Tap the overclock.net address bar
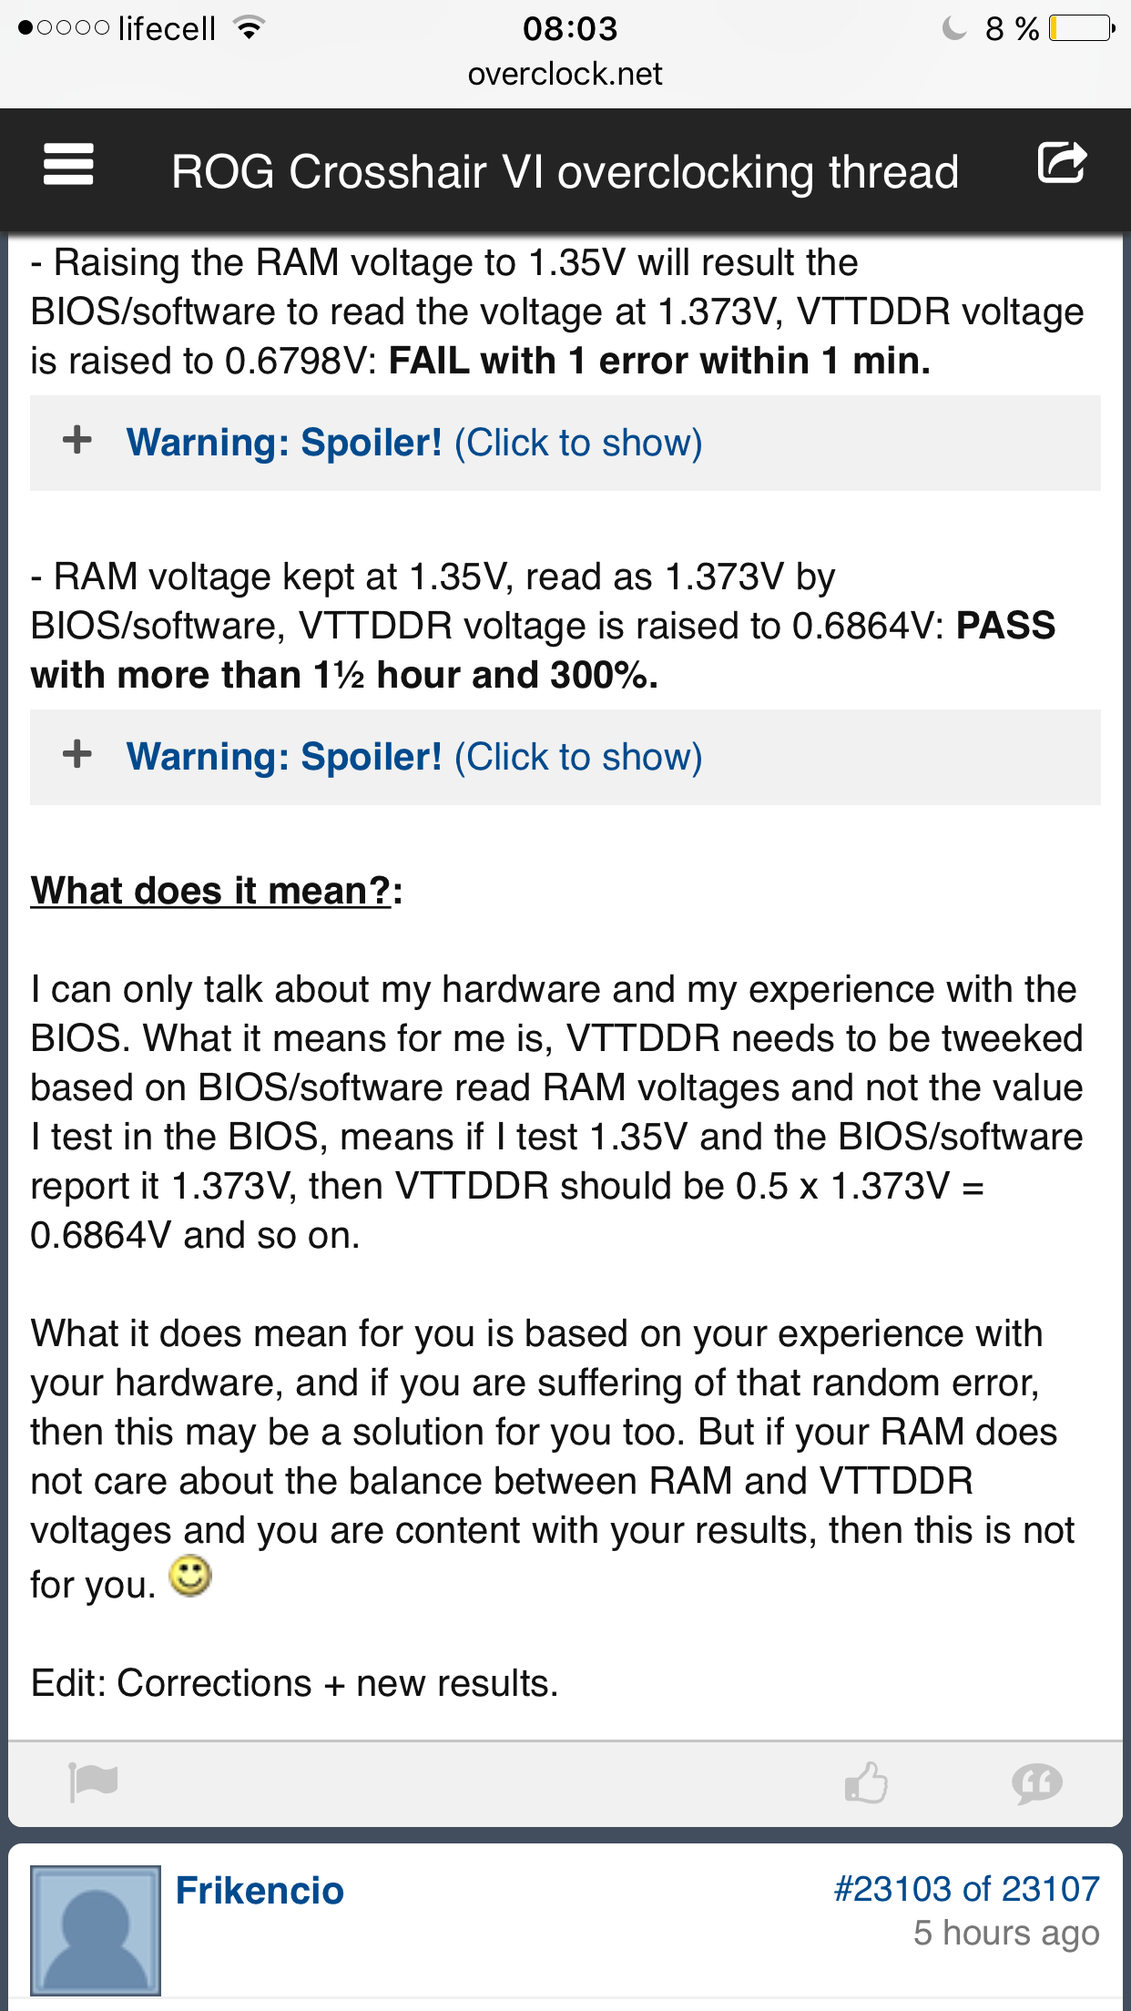 tap(565, 74)
